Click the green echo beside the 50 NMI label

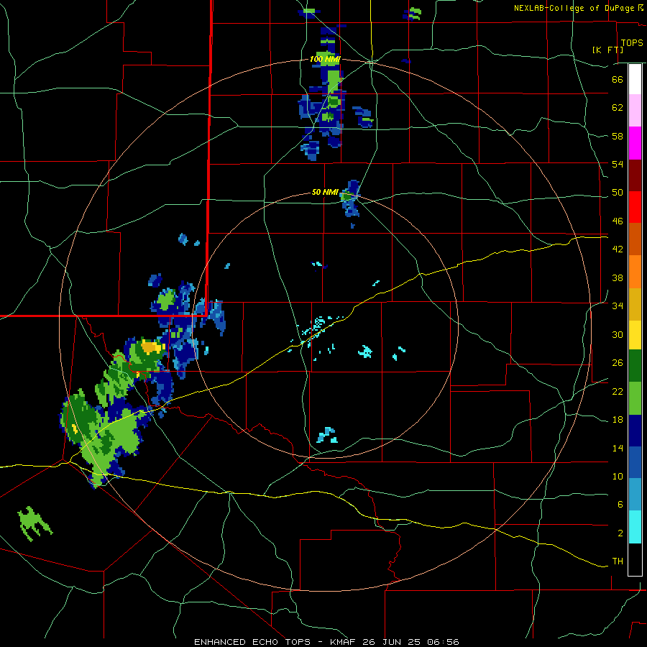tap(347, 197)
